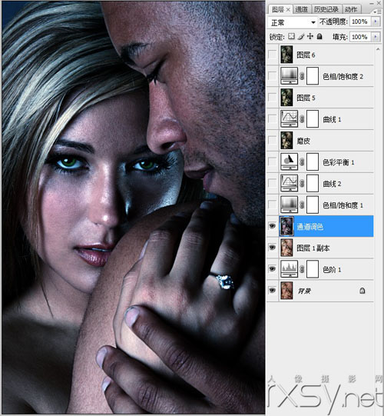
Task: Toggle lock position move icon
Action: pyautogui.click(x=310, y=36)
